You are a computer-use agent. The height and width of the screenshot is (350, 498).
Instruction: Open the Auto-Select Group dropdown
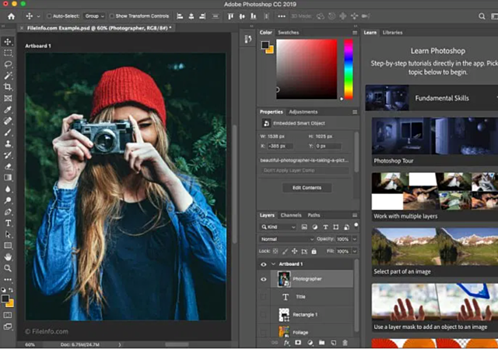pos(95,16)
